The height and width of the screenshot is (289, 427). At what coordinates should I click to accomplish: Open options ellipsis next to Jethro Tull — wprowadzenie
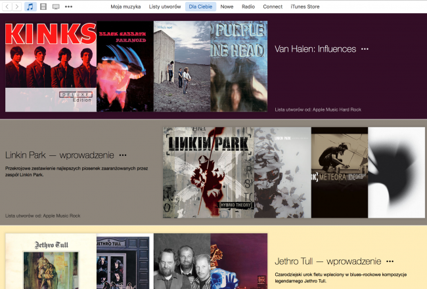tap(390, 261)
